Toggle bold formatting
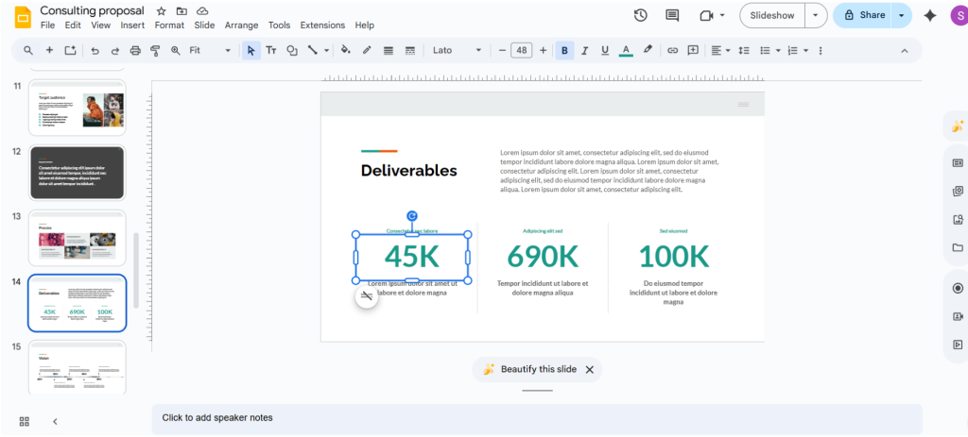This screenshot has width=968, height=437. (564, 50)
